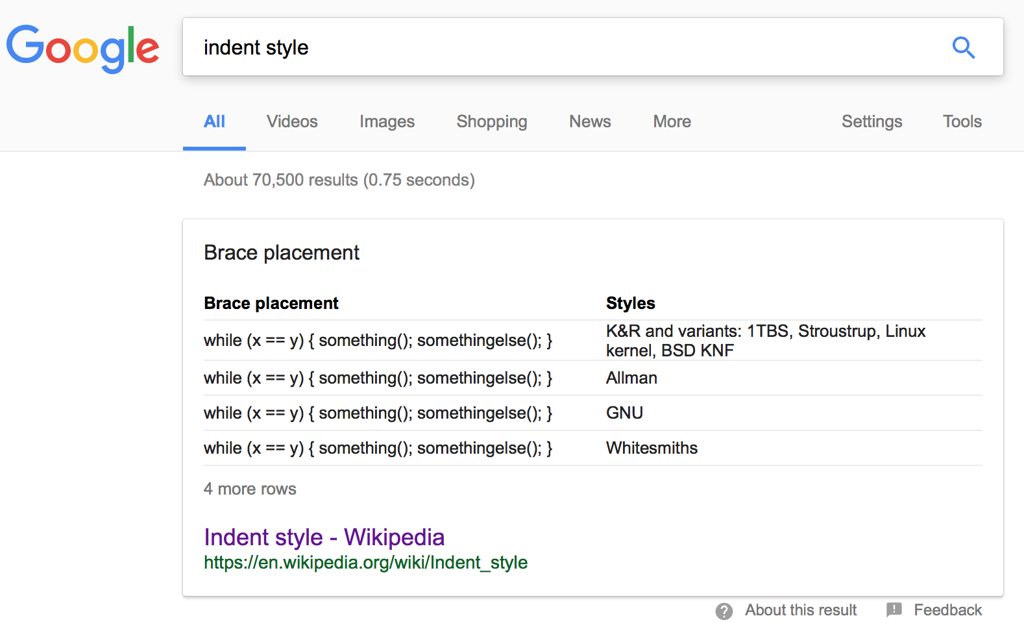Go to the Shopping tab
Screen dimensions: 1024x640
[492, 121]
